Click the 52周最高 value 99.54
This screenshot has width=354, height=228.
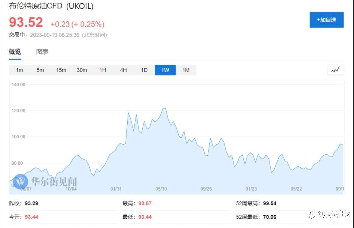tap(270, 203)
